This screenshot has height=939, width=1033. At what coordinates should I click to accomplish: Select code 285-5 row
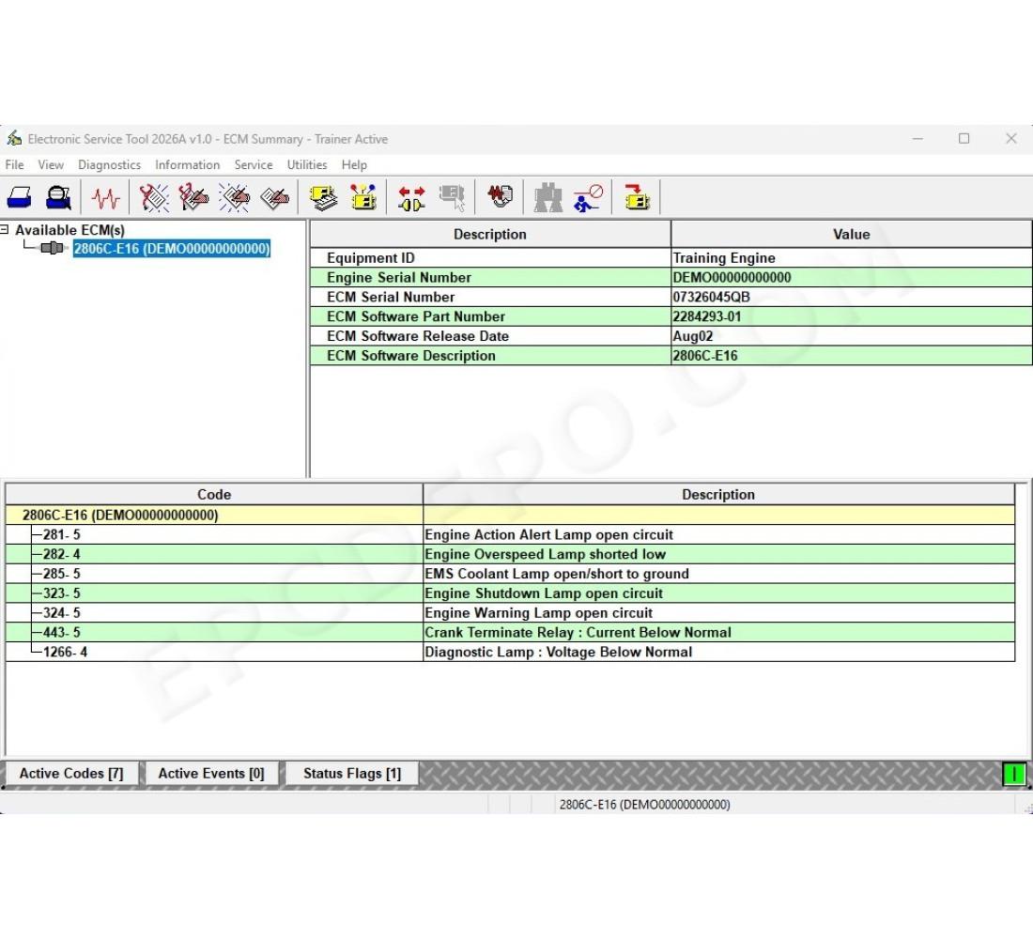pyautogui.click(x=510, y=574)
